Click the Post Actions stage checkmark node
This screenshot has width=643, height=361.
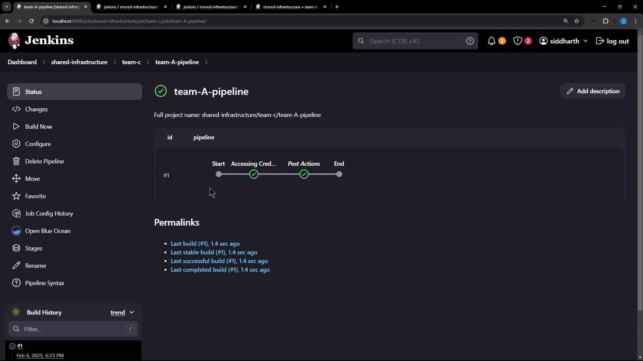(x=304, y=174)
